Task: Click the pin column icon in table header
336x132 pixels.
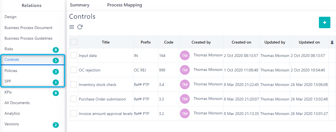Action: 332,42
